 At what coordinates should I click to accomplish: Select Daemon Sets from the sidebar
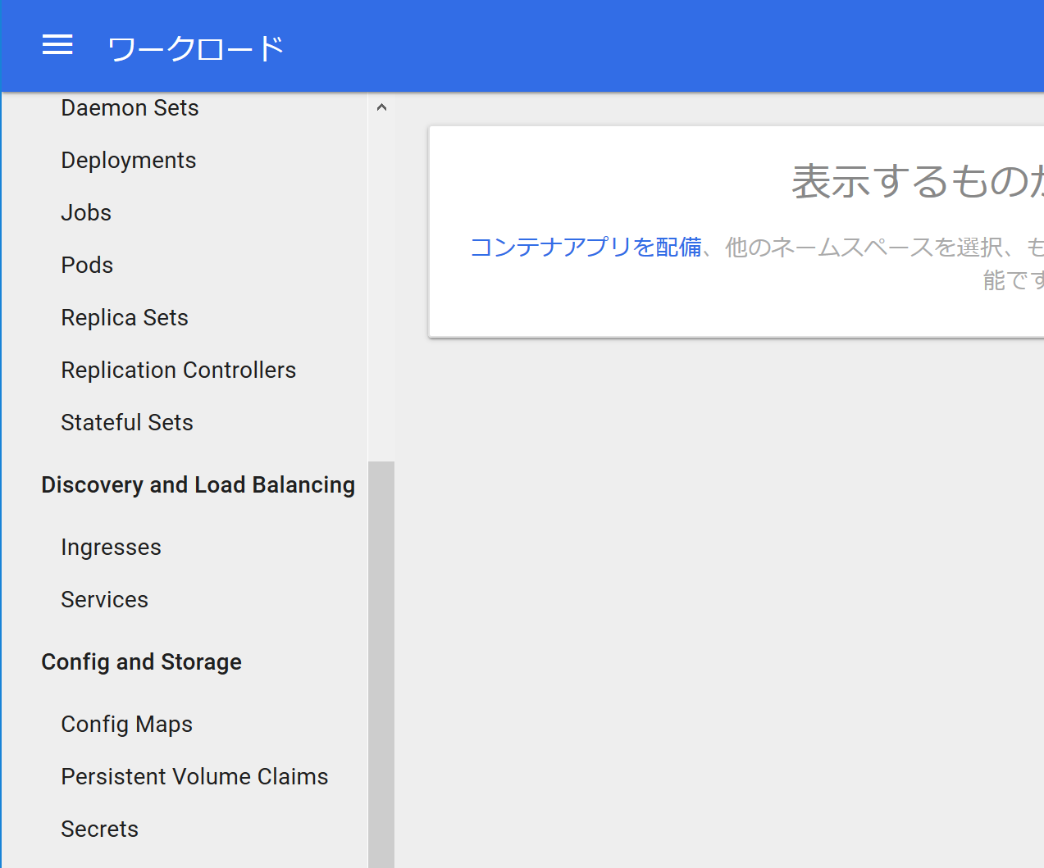pos(130,107)
